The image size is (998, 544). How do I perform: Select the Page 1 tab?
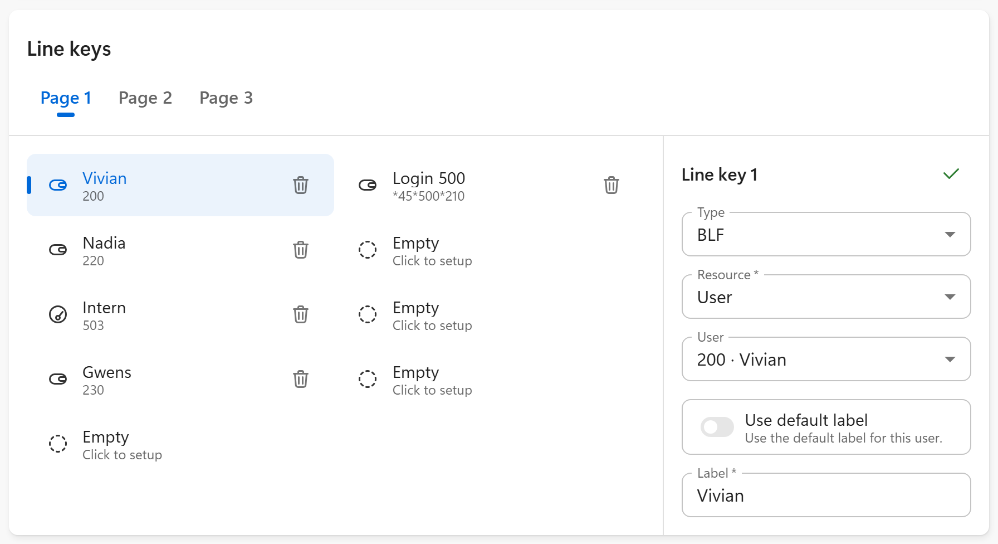[x=66, y=98]
